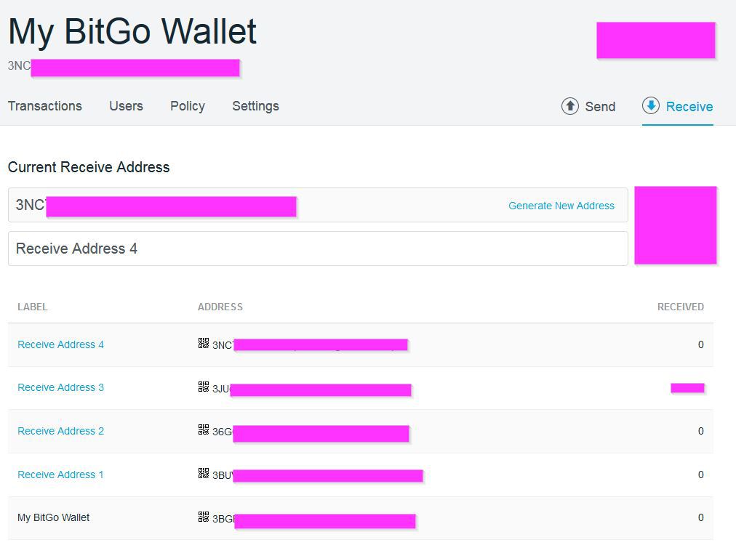Click the received value for Receive Address 2
736x545 pixels.
[x=701, y=431]
